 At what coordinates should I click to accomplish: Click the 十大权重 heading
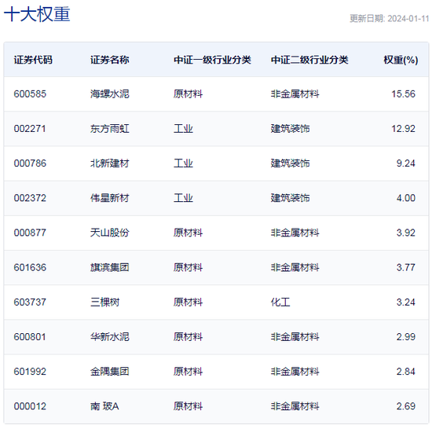pos(37,14)
